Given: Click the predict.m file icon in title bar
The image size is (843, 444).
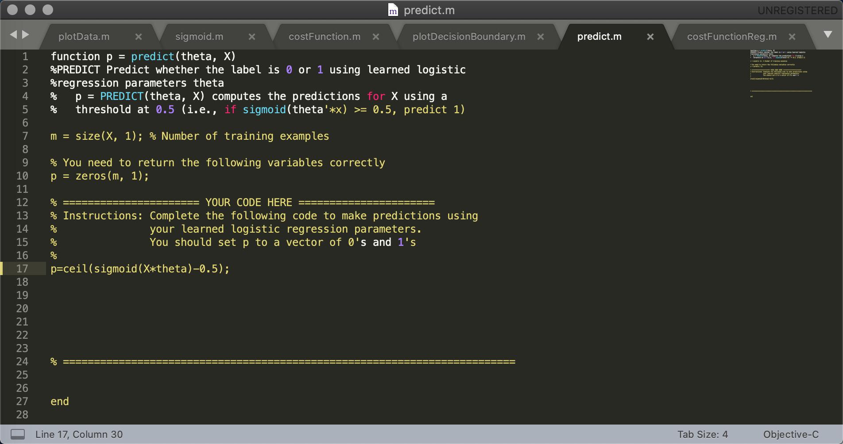Looking at the screenshot, I should (393, 10).
